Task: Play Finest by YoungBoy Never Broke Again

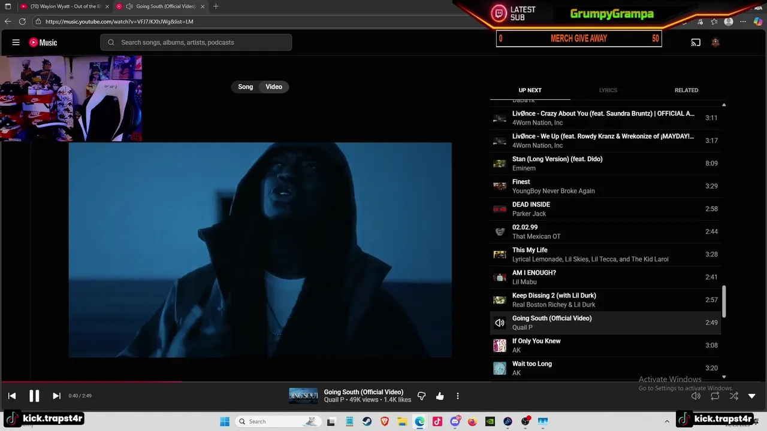Action: point(605,186)
